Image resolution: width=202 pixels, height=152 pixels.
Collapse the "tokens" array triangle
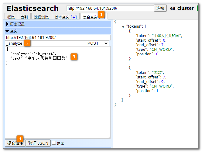123,27
